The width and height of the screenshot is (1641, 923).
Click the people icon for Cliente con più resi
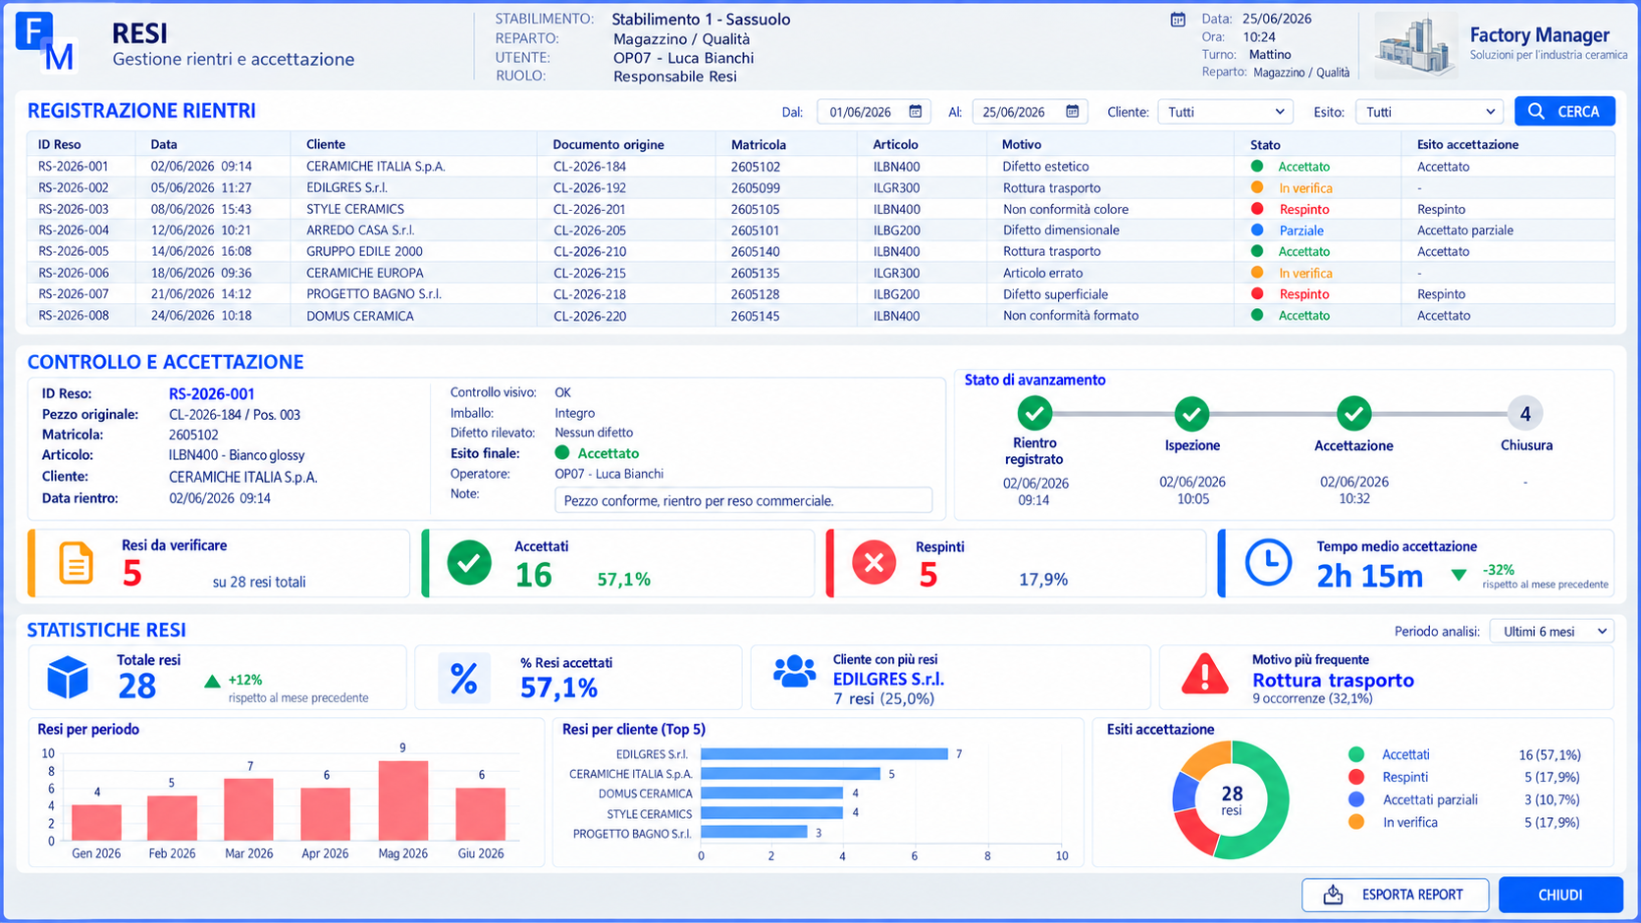(x=794, y=672)
